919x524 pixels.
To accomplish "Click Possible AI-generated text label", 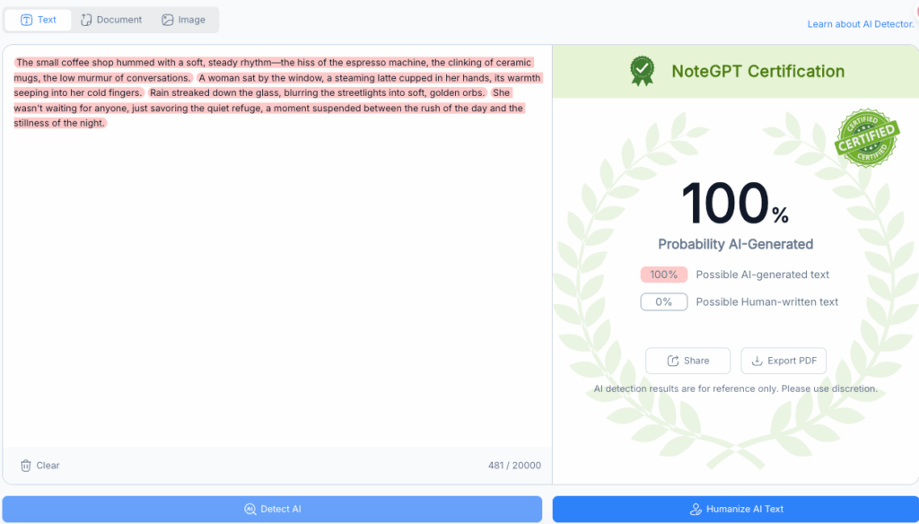I will pyautogui.click(x=763, y=275).
